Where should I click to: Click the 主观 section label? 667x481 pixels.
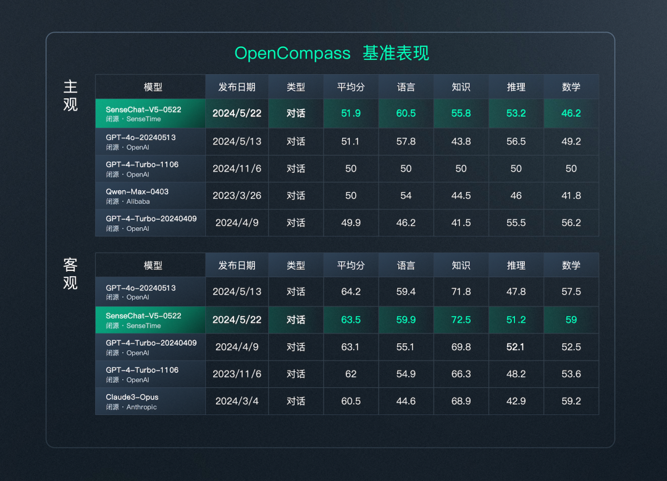coord(70,95)
